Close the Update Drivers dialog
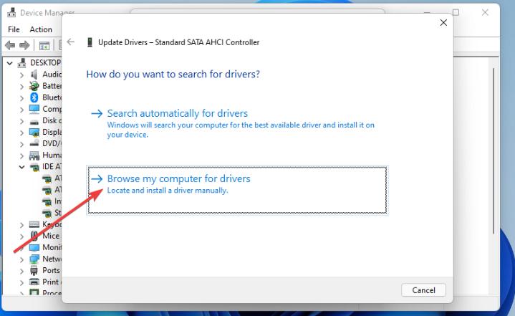The height and width of the screenshot is (316, 515). pyautogui.click(x=443, y=23)
